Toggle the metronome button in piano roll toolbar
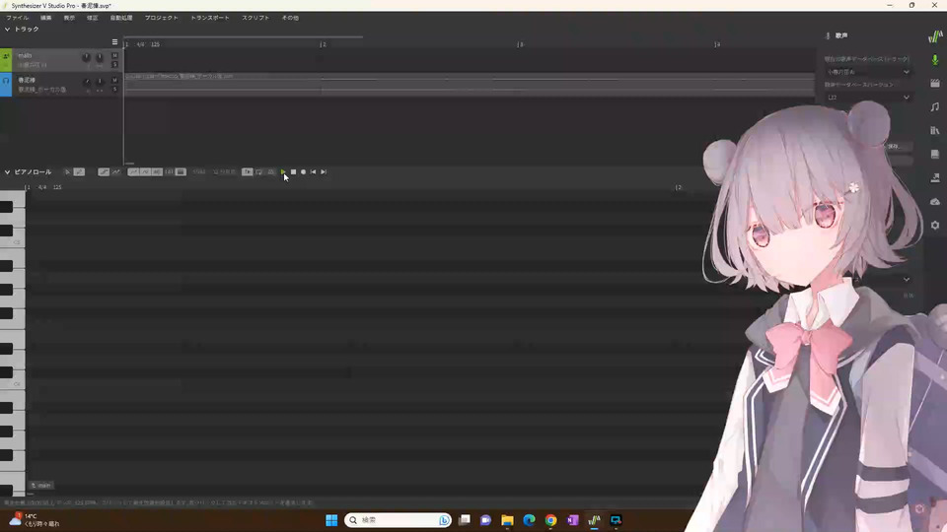Screen dimensions: 947x532 [x=270, y=171]
